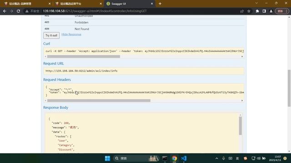
Task: Open the Windows Start menu
Action: coord(107,158)
